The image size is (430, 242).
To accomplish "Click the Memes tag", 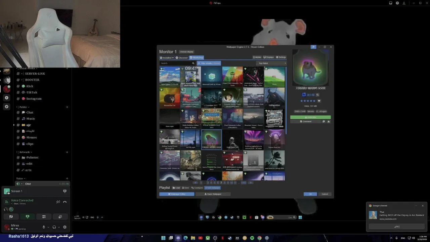I will (310, 111).
